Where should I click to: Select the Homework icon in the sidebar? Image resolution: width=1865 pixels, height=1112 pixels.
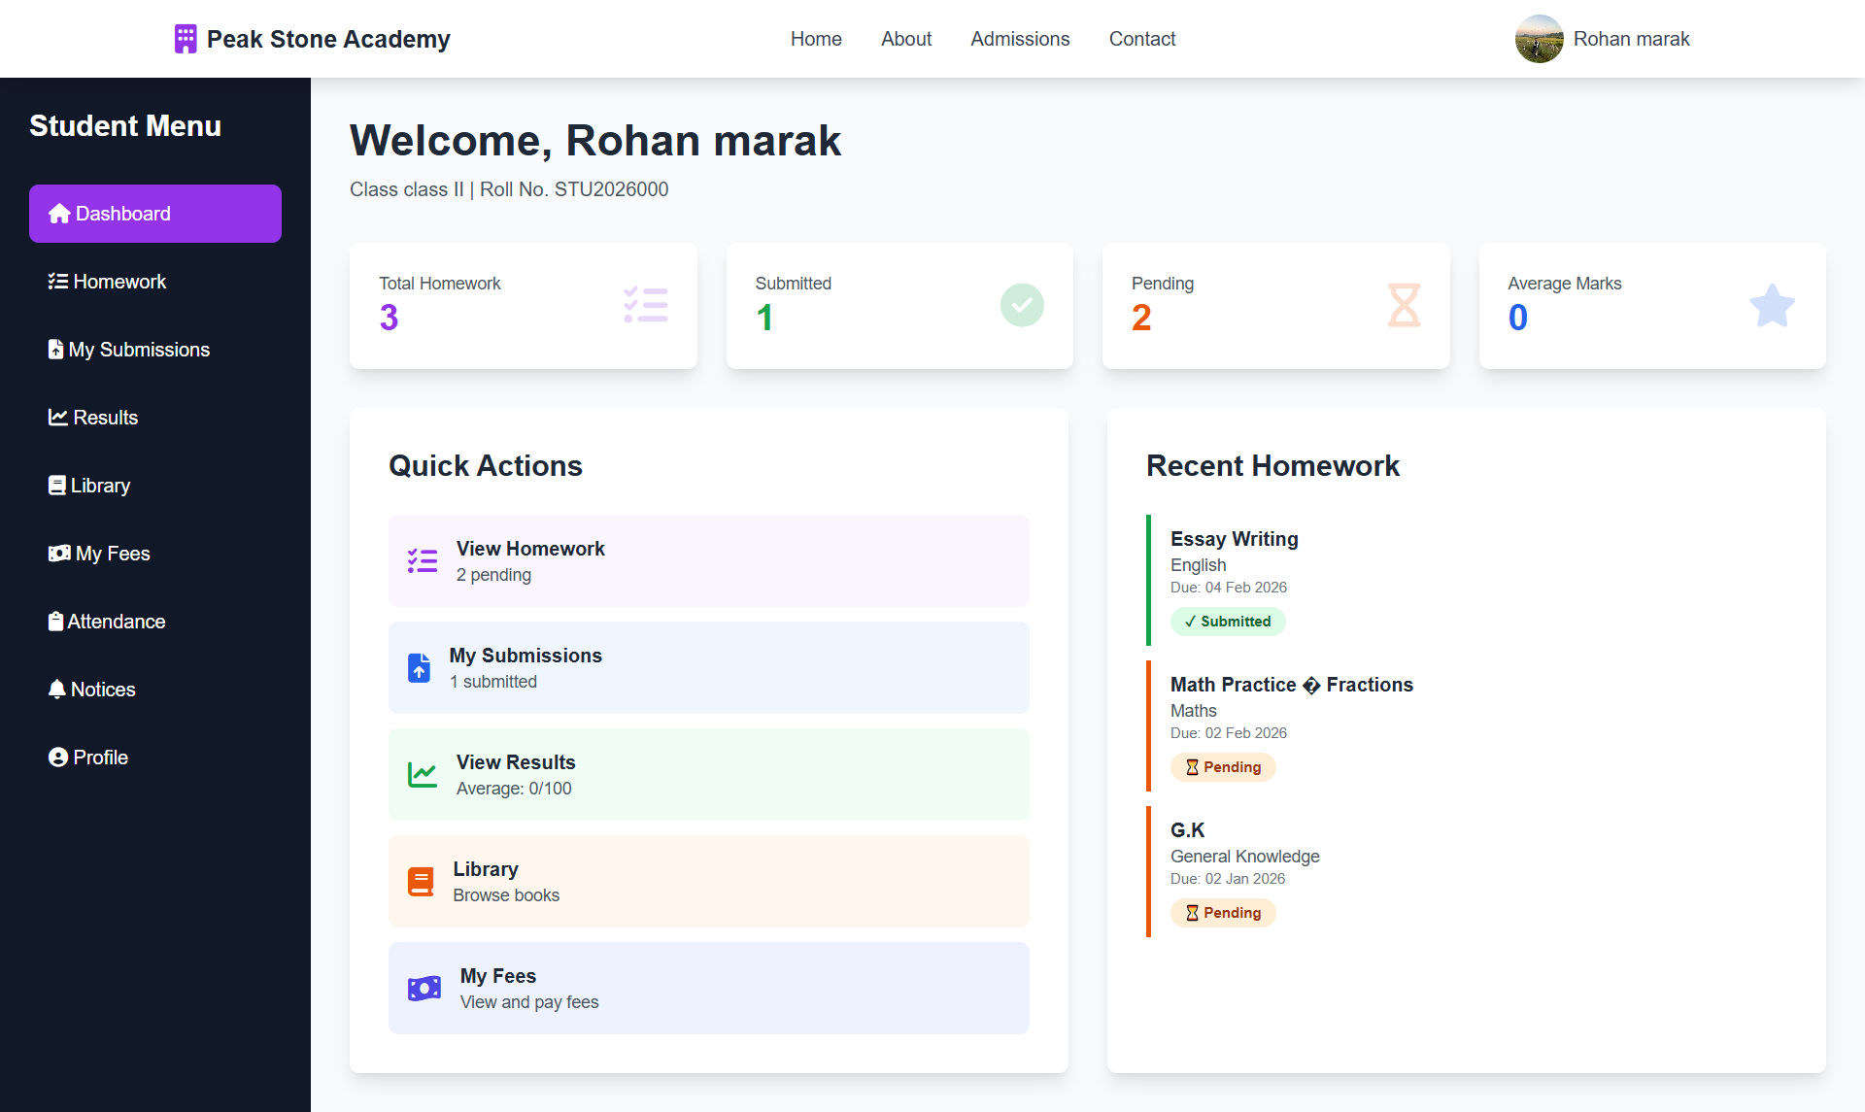tap(57, 281)
